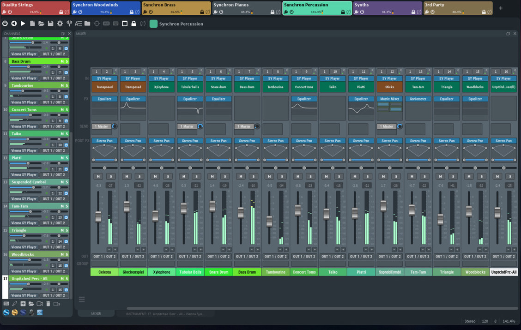Screen dimensions: 521x330
Task: Click the trash icon below the channel list
Action: (x=48, y=304)
